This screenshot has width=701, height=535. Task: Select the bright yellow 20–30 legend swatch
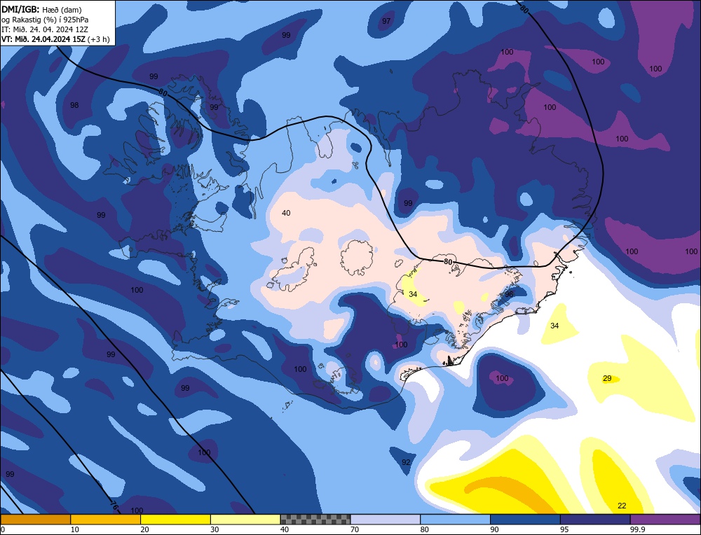coord(176,519)
